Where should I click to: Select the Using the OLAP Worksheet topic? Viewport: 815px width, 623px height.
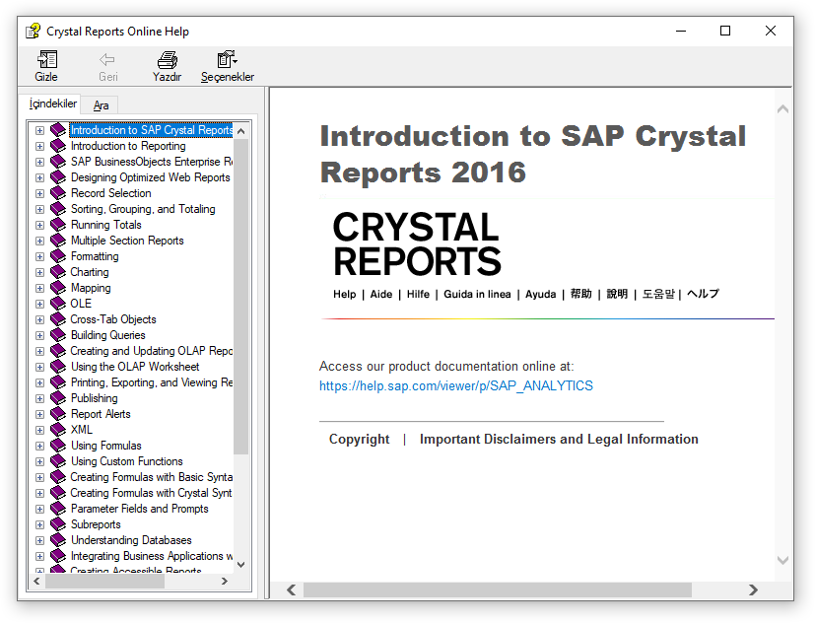(135, 367)
